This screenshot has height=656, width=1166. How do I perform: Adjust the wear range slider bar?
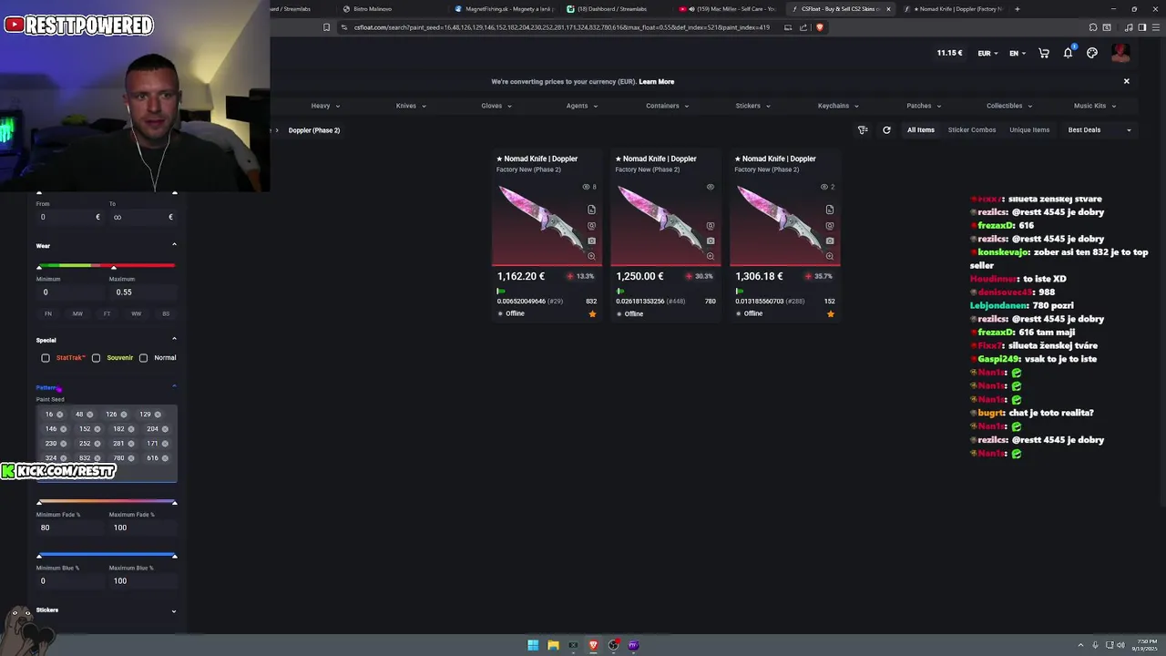coord(107,265)
